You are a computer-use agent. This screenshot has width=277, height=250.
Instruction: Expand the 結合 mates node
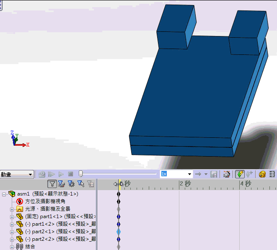pyautogui.click(x=12, y=247)
